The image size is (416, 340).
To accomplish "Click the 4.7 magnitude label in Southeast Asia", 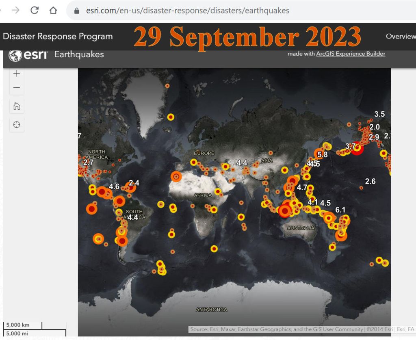I will click(302, 187).
